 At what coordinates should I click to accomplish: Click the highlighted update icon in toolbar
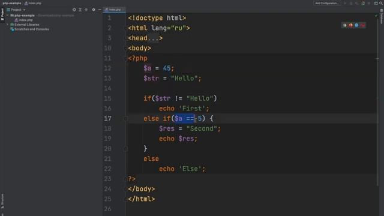363,3
